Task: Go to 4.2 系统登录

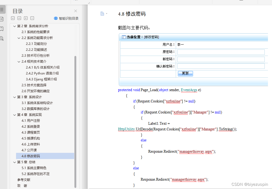Action: [x=31, y=127]
